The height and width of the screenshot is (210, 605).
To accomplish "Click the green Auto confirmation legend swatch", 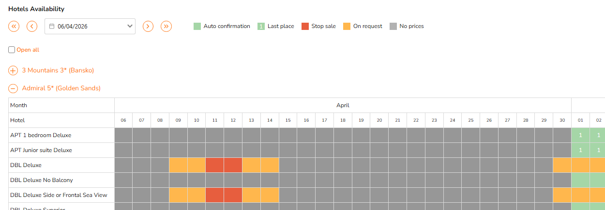I will click(x=197, y=27).
